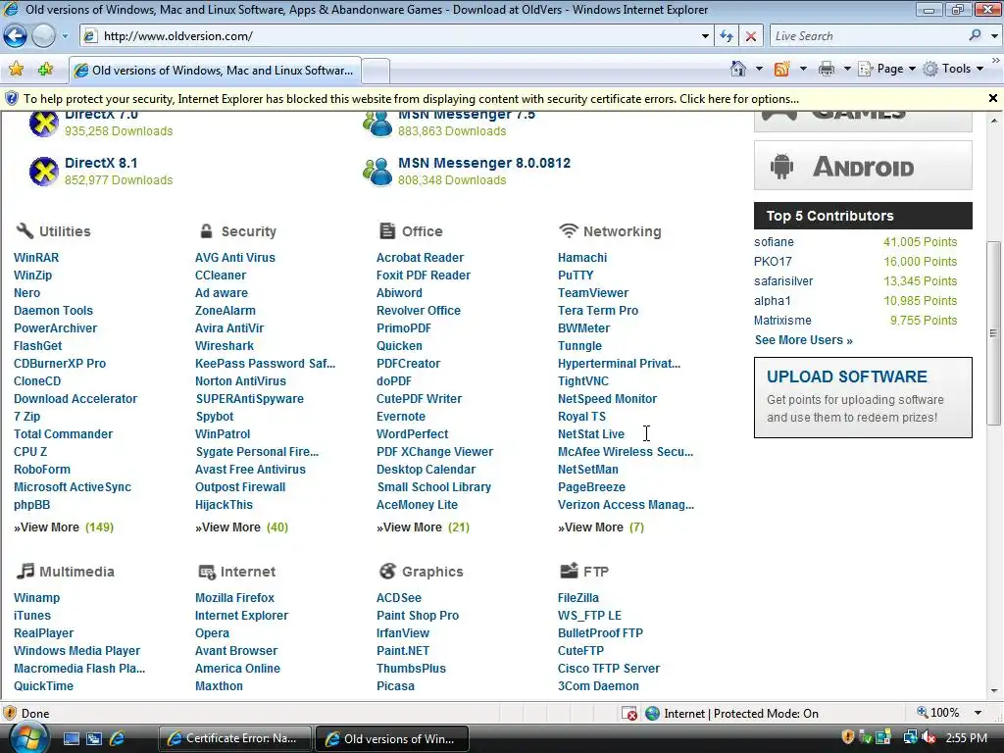Click the Graphics category icon

(387, 571)
